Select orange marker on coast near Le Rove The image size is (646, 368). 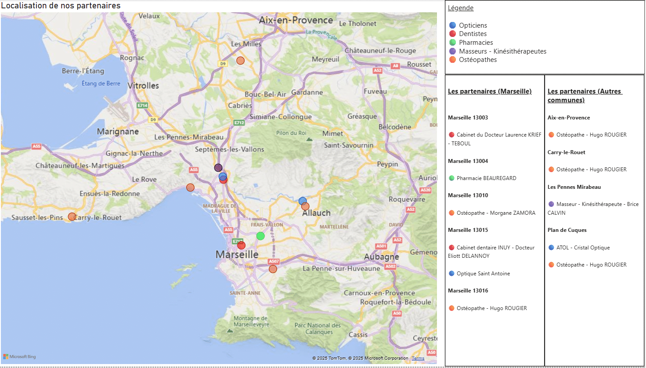[190, 188]
